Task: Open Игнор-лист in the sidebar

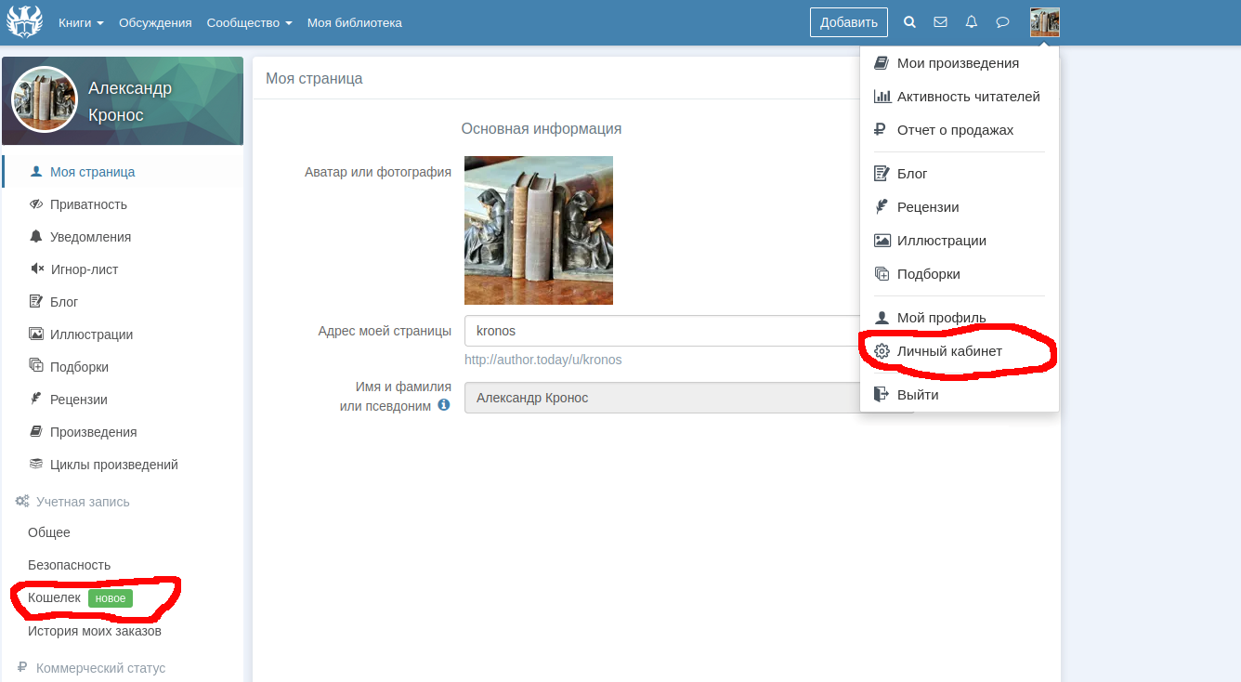Action: click(84, 269)
